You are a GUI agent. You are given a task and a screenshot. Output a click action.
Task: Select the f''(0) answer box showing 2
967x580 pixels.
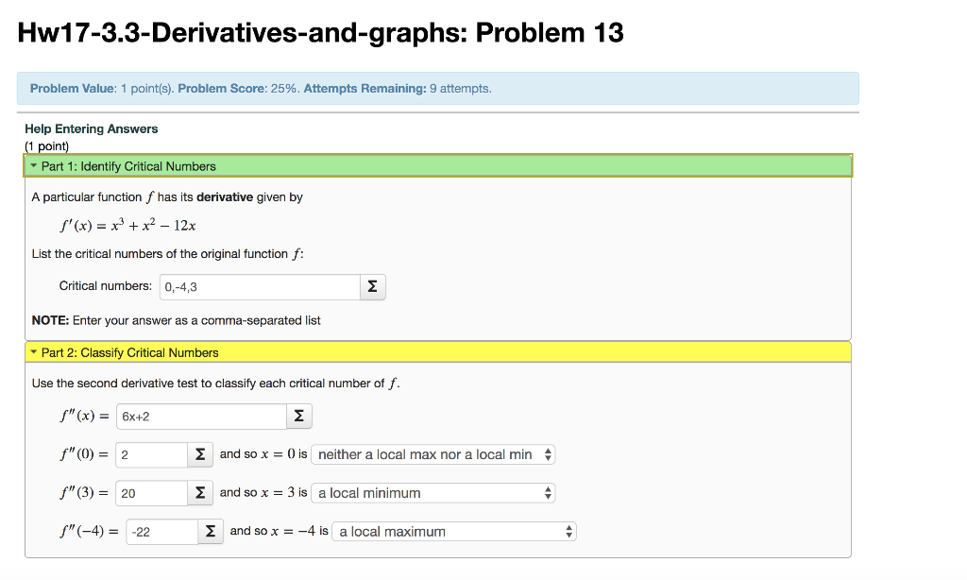pos(151,454)
